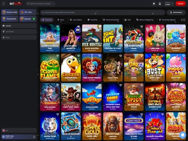Switch to the Live casino category tab
This screenshot has width=188, height=141.
click(x=76, y=20)
